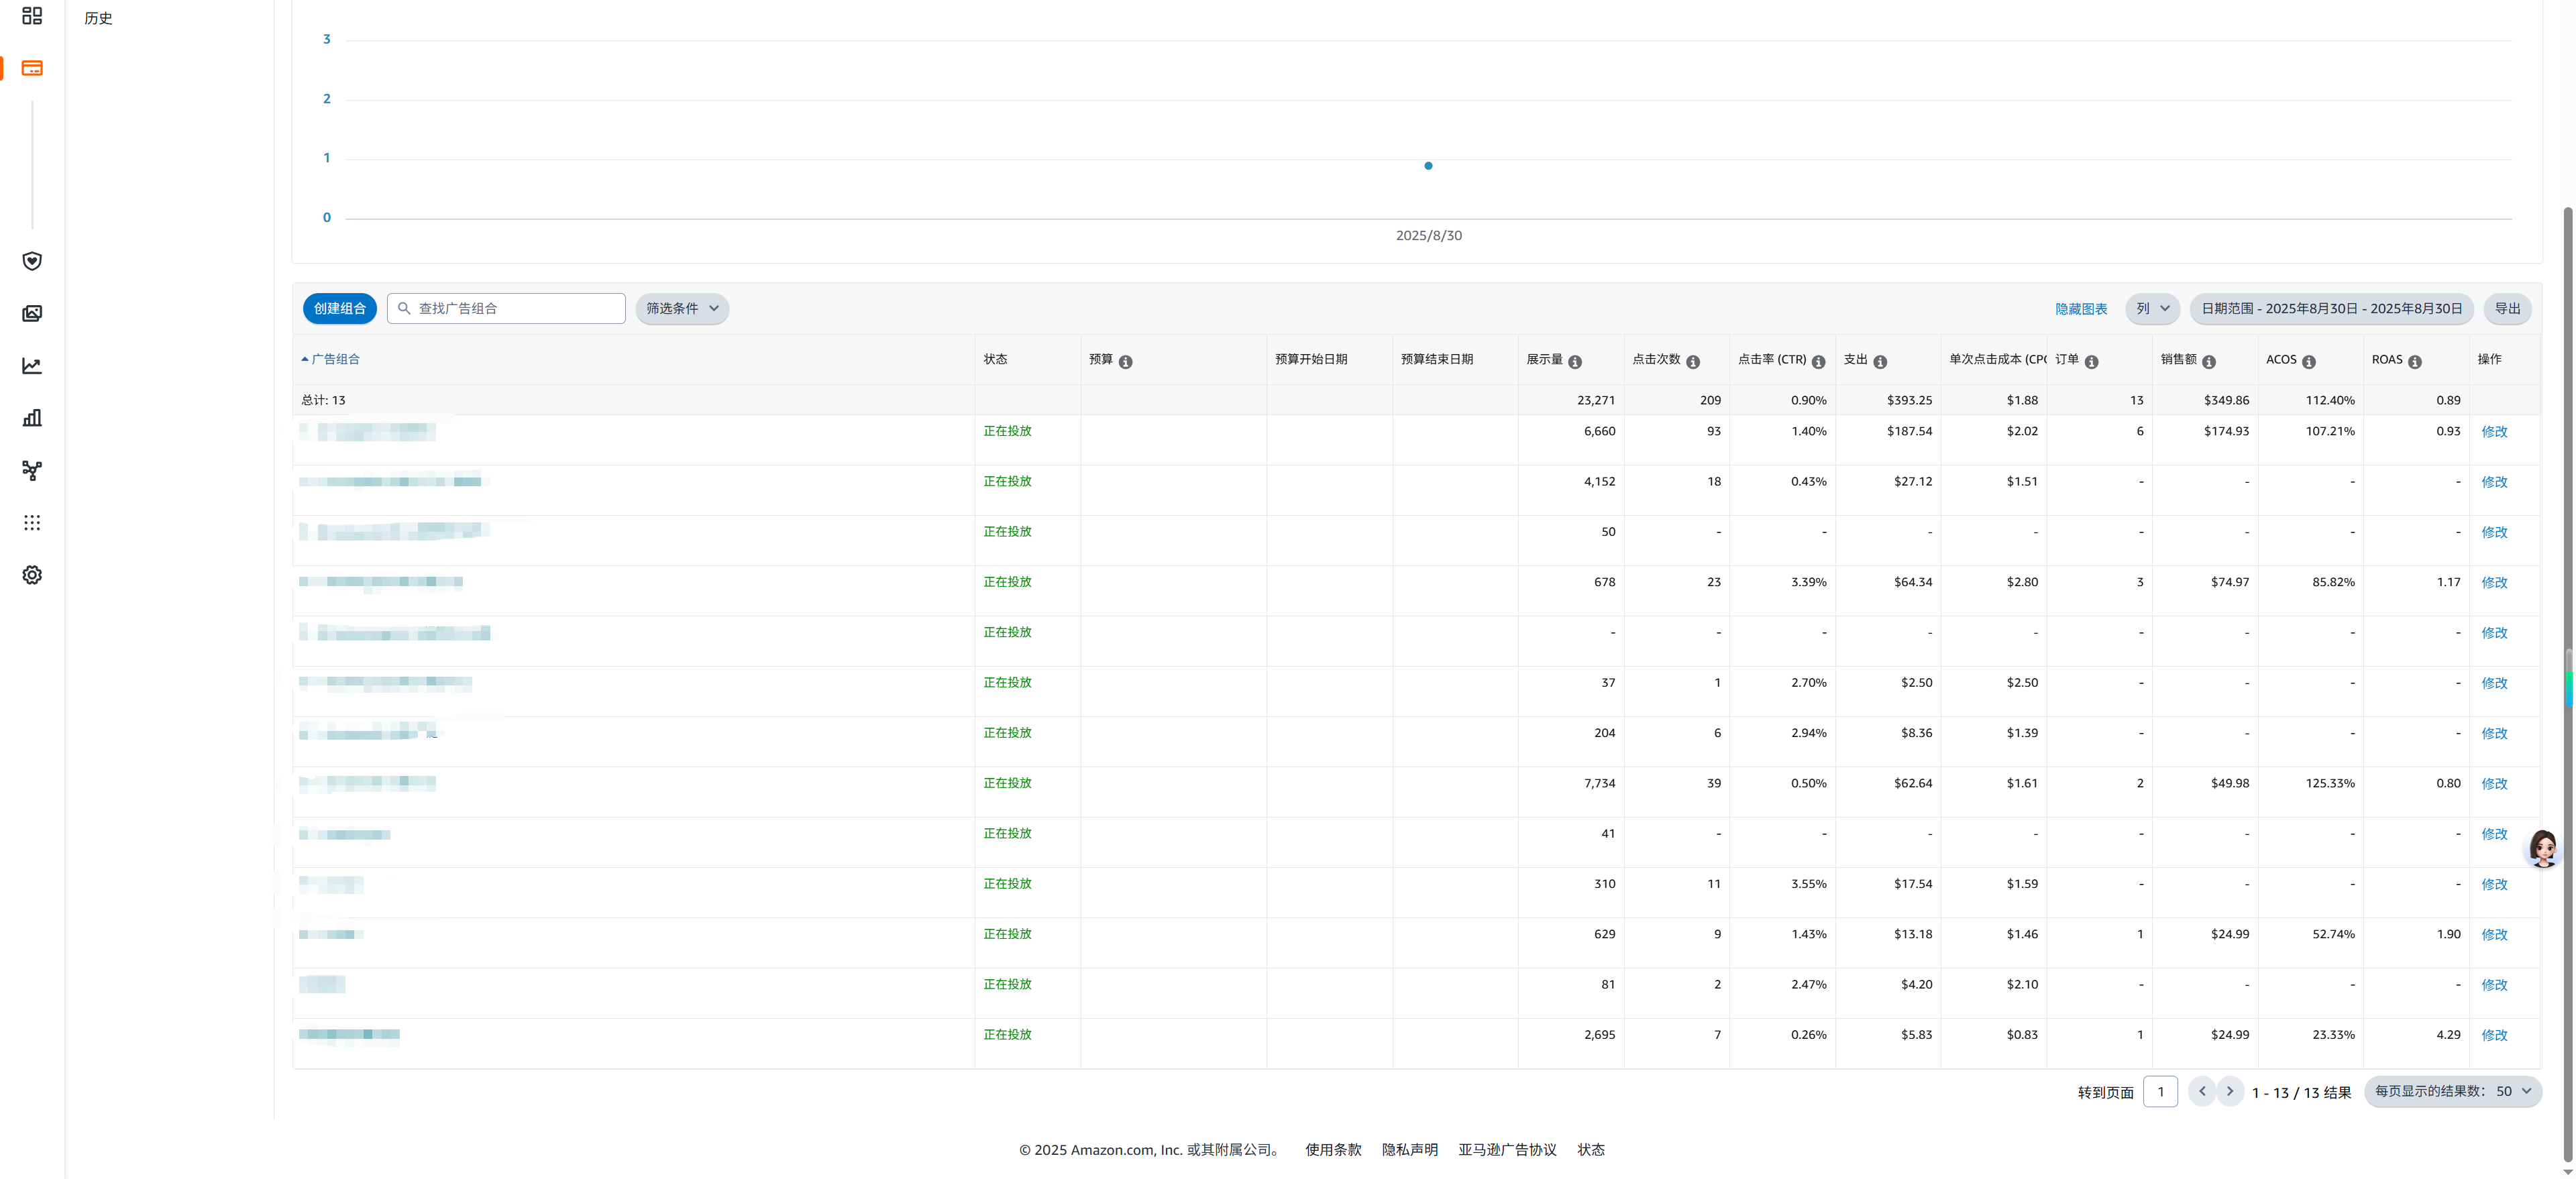Open the settings gear icon in the sidebar

32,575
